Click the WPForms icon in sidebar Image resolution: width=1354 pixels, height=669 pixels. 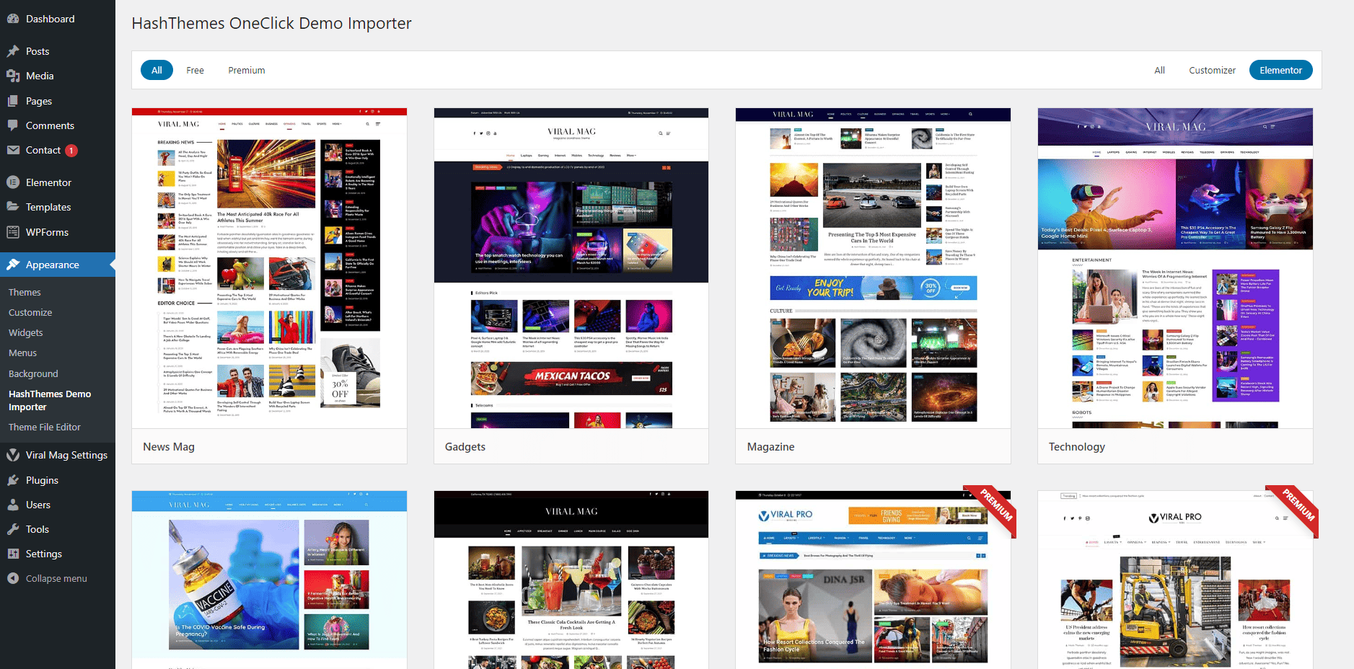13,232
